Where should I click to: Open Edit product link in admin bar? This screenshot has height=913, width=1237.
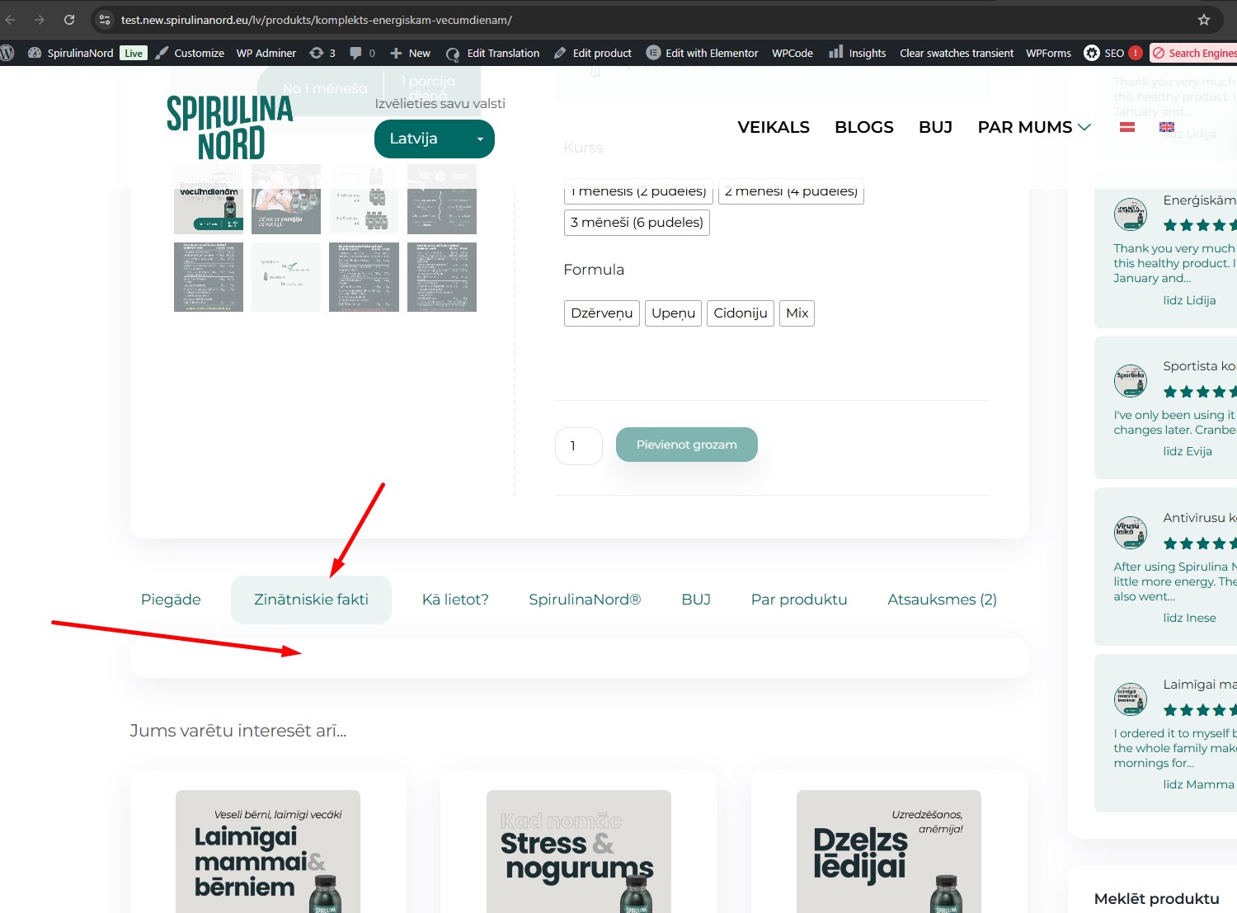(x=592, y=53)
